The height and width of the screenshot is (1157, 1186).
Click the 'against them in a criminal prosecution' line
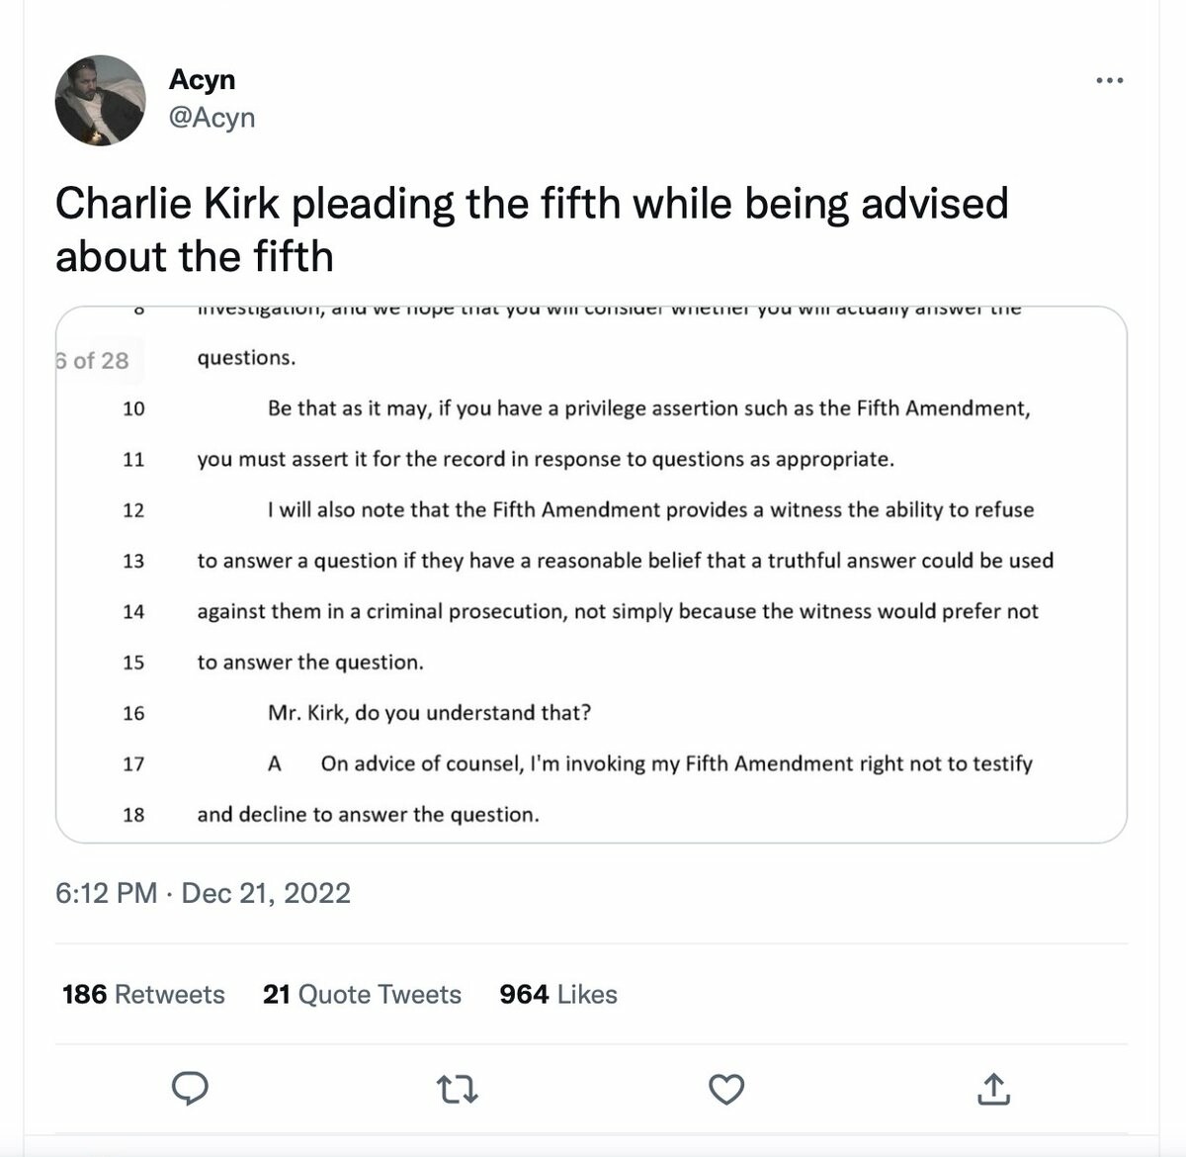point(618,611)
